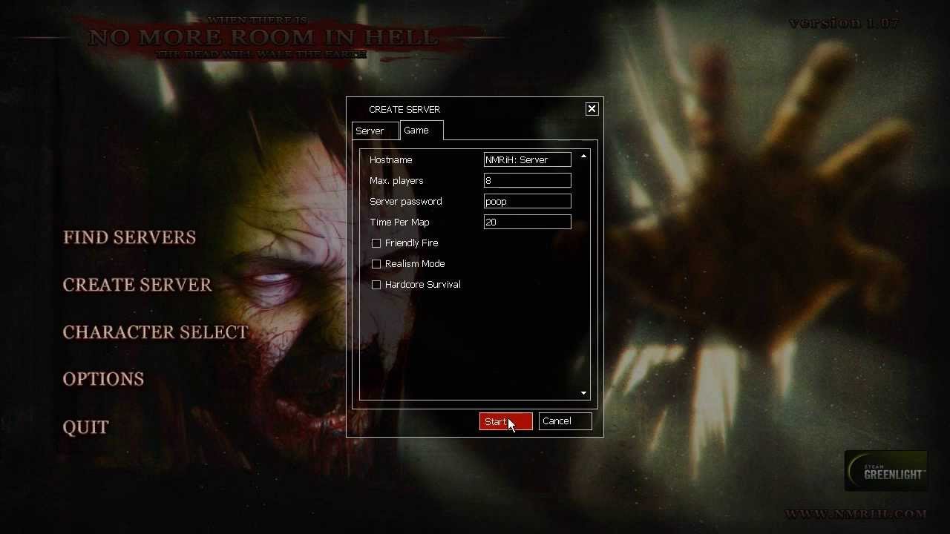950x534 pixels.
Task: Click the settings list scroll up arrow
Action: point(583,156)
